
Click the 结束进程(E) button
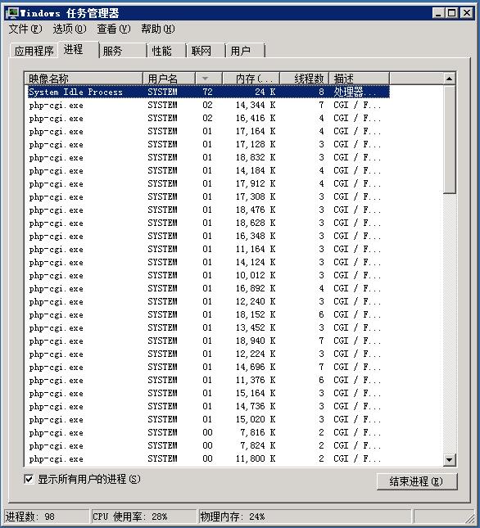pos(417,481)
